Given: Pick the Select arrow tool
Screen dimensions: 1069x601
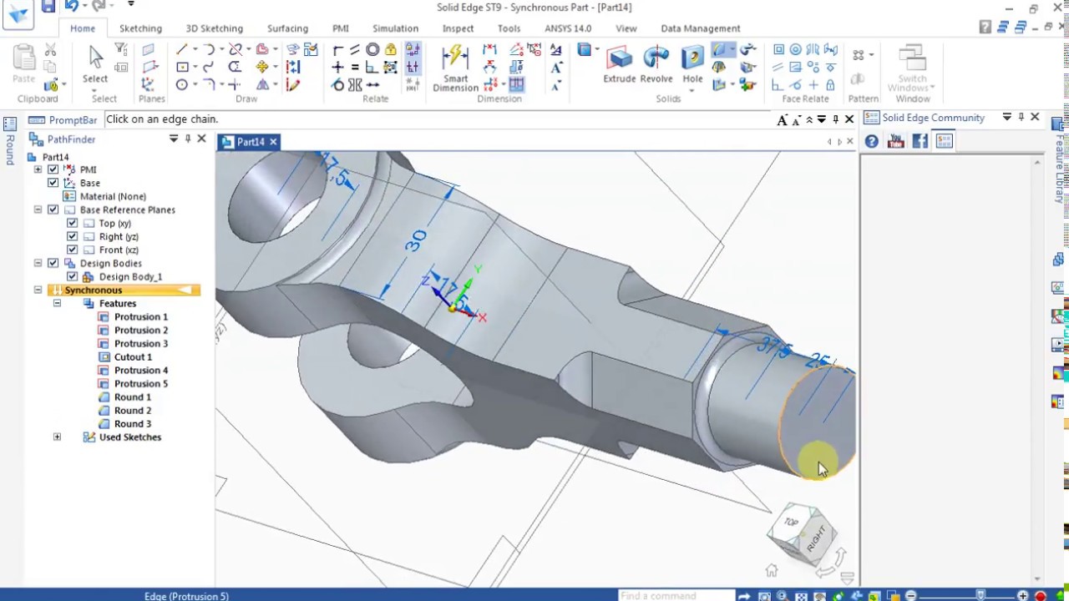Looking at the screenshot, I should click(95, 63).
